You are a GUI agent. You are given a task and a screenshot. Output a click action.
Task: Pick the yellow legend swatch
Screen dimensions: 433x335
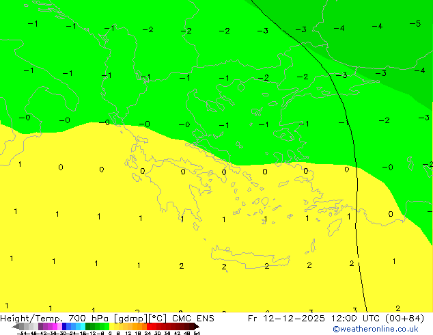coord(111,327)
